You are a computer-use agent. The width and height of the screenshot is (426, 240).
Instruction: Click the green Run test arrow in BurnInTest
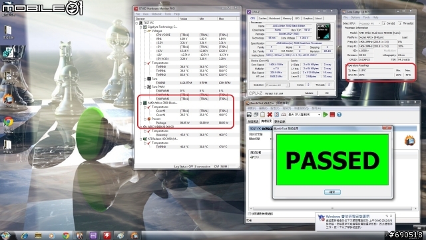click(x=325, y=115)
